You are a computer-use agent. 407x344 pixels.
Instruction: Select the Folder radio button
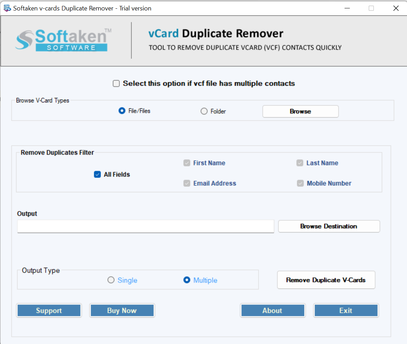[204, 111]
